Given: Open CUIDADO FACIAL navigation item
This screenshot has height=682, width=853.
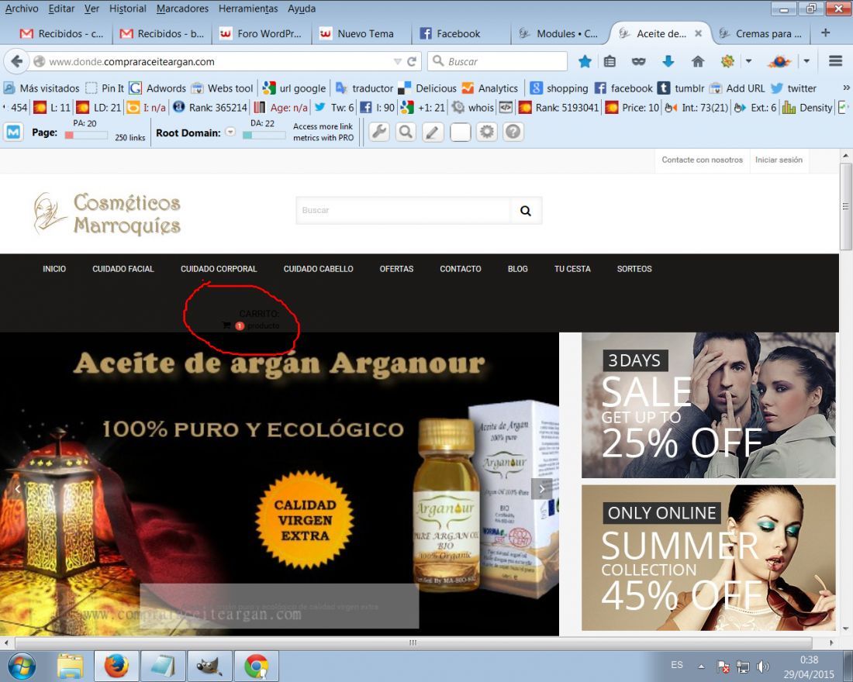Looking at the screenshot, I should click(123, 269).
